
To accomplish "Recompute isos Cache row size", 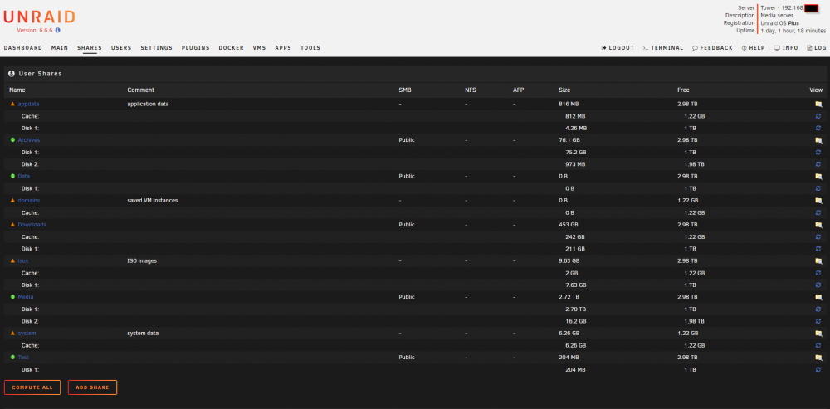I will tap(818, 273).
